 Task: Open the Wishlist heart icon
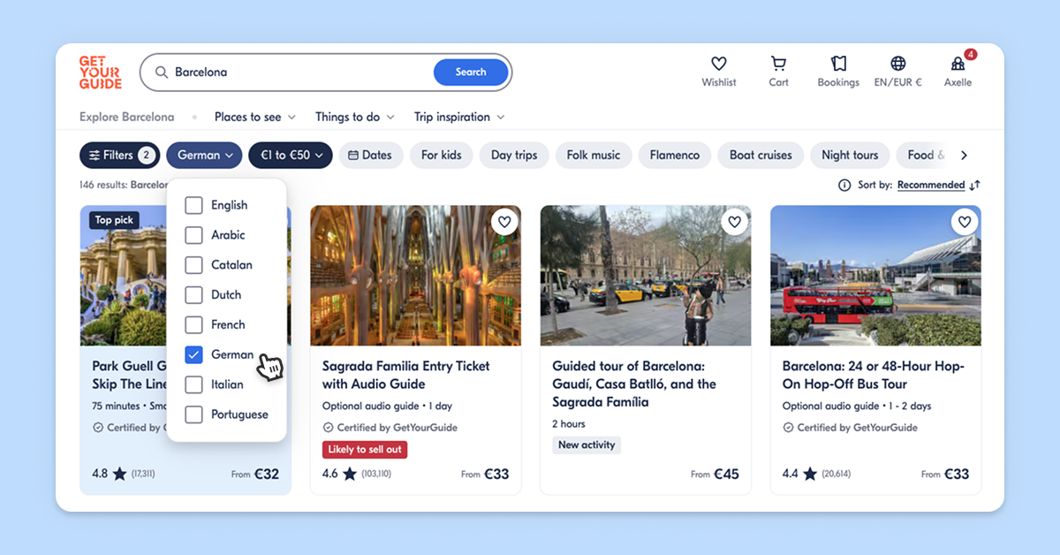pyautogui.click(x=719, y=64)
